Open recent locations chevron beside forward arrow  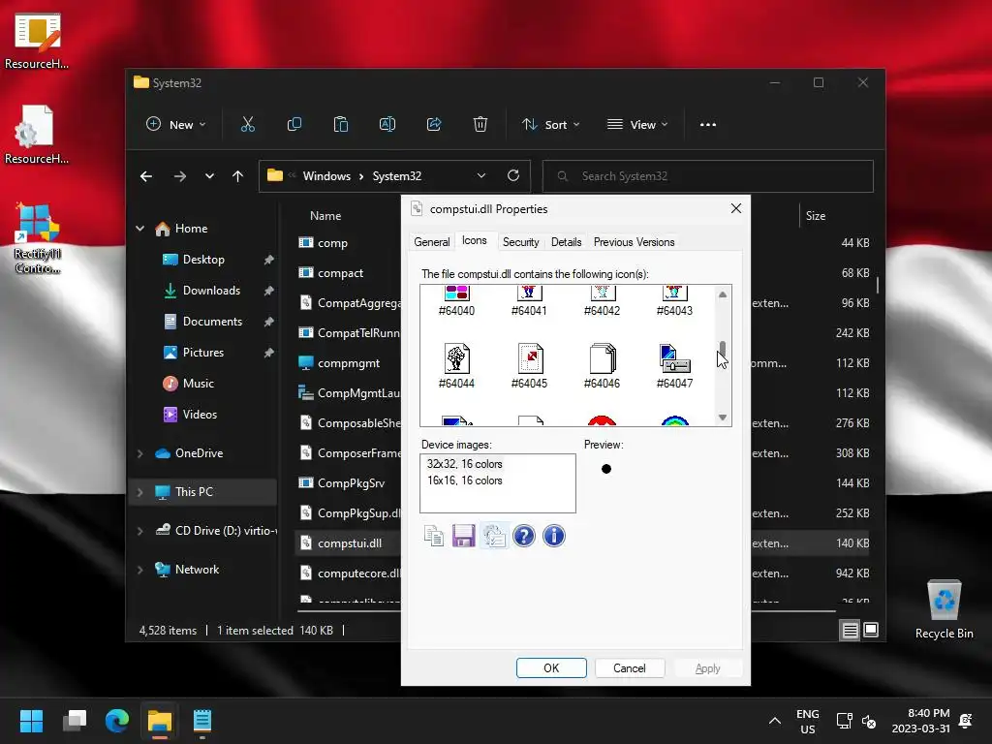209,176
